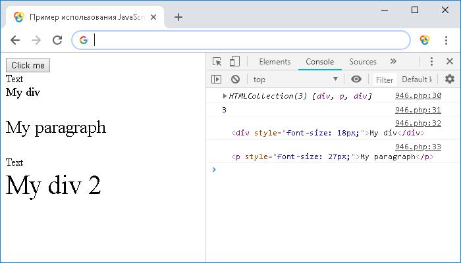This screenshot has height=263, width=461.
Task: Switch to the Sources tab
Action: [363, 62]
